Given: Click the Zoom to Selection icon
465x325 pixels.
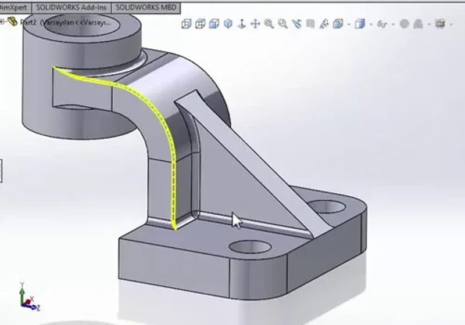Looking at the screenshot, I should tap(296, 24).
